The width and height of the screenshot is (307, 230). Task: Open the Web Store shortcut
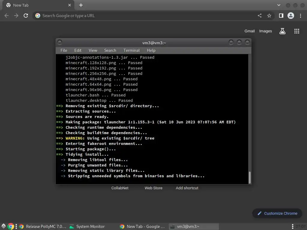click(x=153, y=188)
